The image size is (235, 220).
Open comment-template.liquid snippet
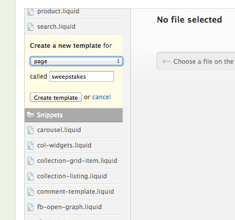(x=76, y=192)
